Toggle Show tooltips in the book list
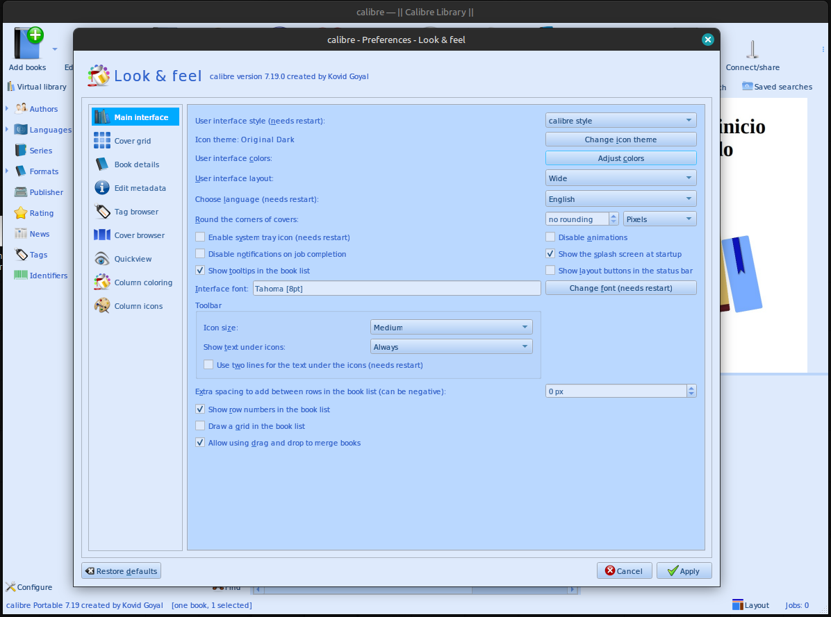Viewport: 831px width, 617px height. coord(200,271)
